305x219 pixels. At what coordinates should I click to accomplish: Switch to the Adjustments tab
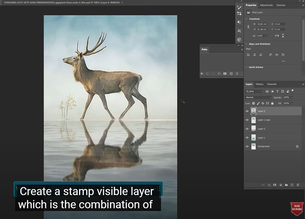pyautogui.click(x=266, y=5)
